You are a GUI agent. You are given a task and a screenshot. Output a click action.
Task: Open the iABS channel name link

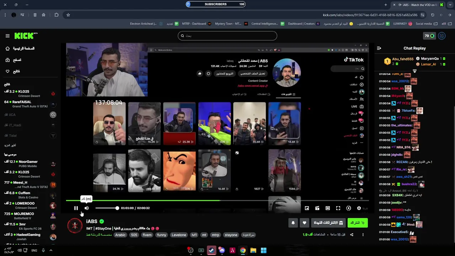coord(92,222)
